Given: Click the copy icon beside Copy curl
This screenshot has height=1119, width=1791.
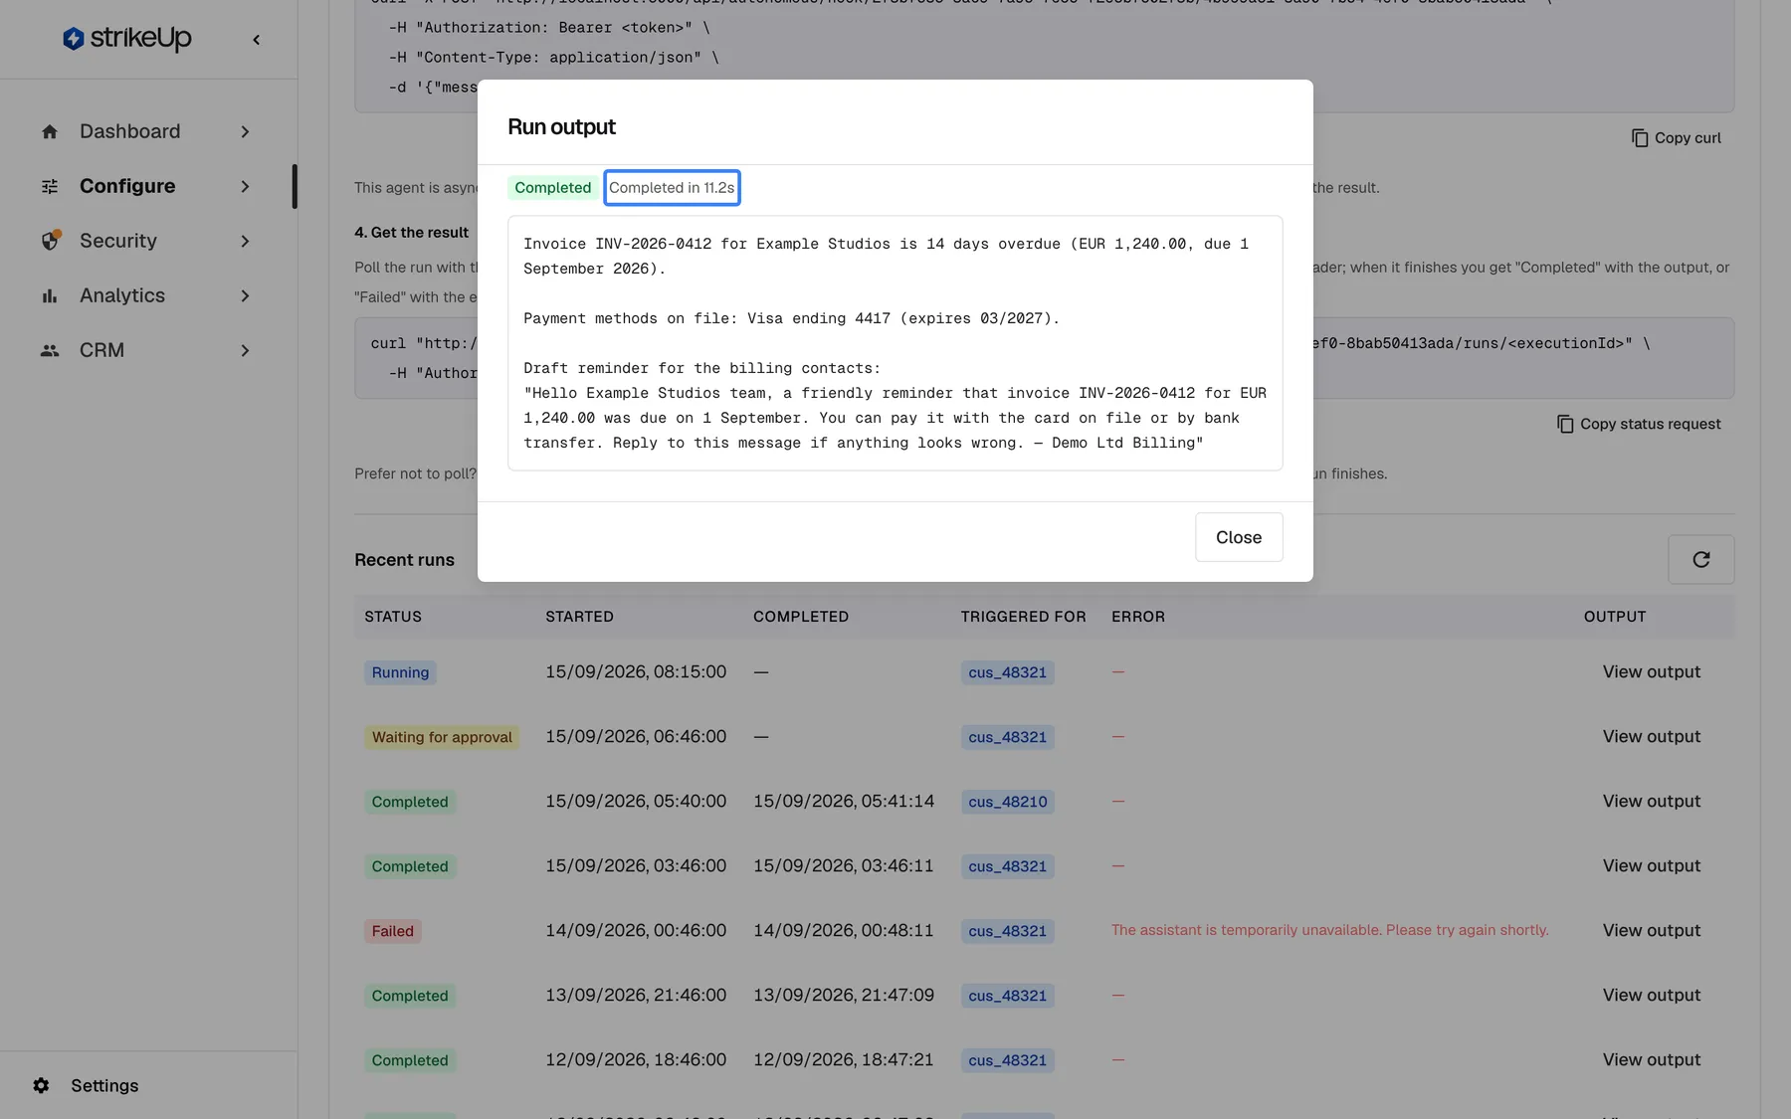Looking at the screenshot, I should 1639,138.
